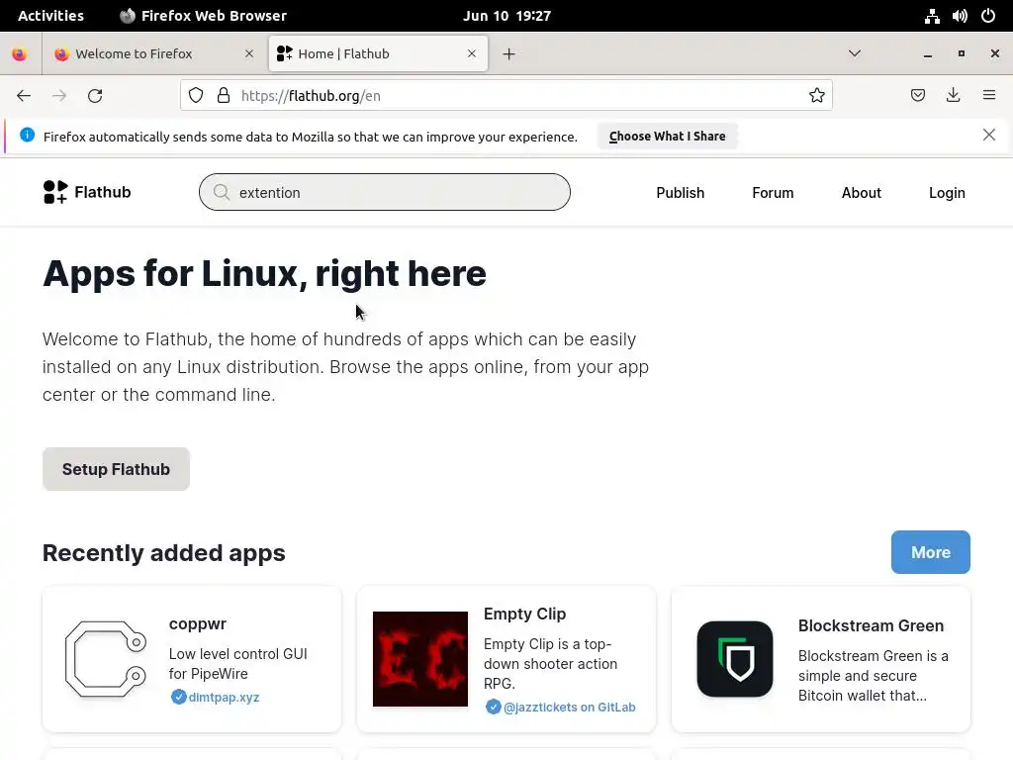
Task: Click the Login link
Action: pos(947,193)
